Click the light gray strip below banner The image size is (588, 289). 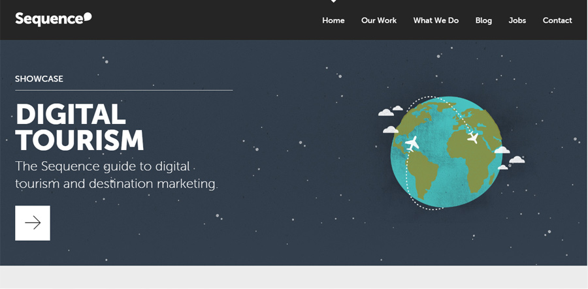tap(293, 277)
